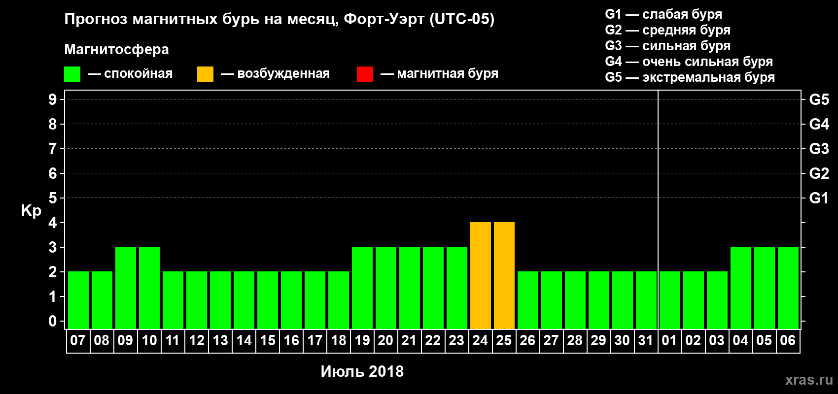Click the date label 31
Screen dimensions: 838x394
pos(646,340)
